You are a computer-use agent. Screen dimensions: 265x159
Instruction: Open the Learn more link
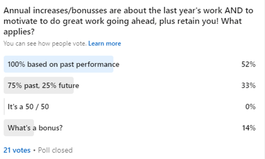105,43
